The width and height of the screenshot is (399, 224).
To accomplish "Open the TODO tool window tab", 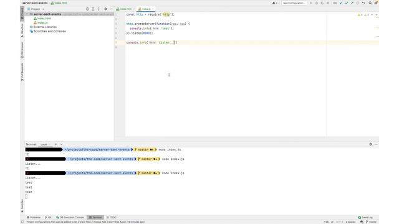I will click(x=112, y=217).
